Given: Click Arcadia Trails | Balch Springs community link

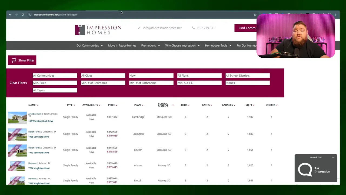Looking at the screenshot, I should click(x=43, y=115).
